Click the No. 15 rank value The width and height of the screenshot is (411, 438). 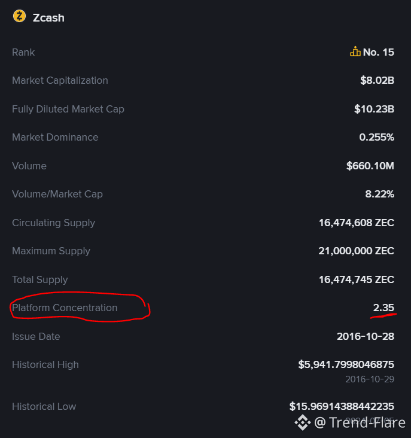[378, 52]
